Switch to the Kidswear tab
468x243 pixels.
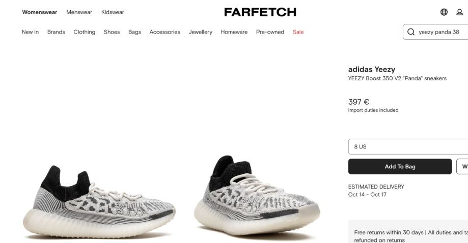pos(113,12)
